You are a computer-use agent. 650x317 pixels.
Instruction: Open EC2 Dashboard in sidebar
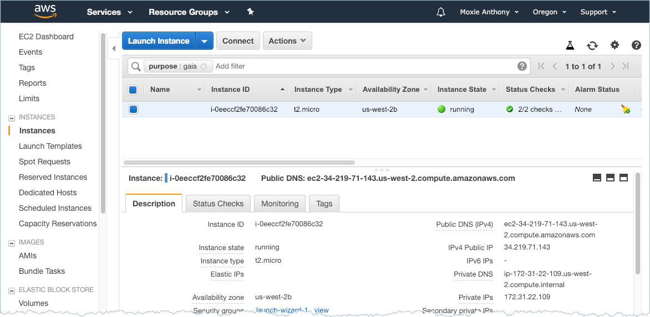pos(46,37)
